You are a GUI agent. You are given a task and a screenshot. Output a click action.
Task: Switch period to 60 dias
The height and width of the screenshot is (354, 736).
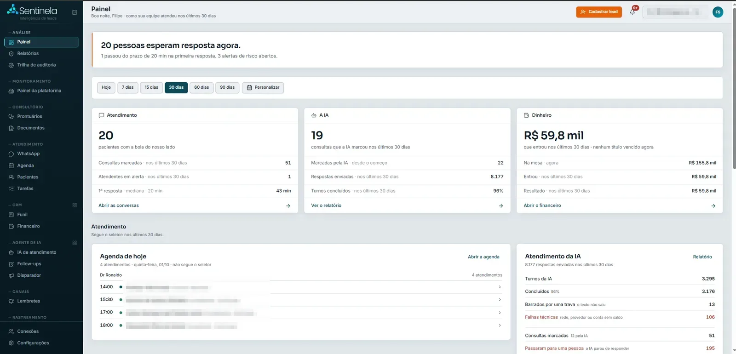click(201, 87)
